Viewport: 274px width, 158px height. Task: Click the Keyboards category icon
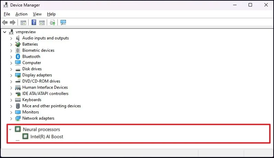click(18, 100)
